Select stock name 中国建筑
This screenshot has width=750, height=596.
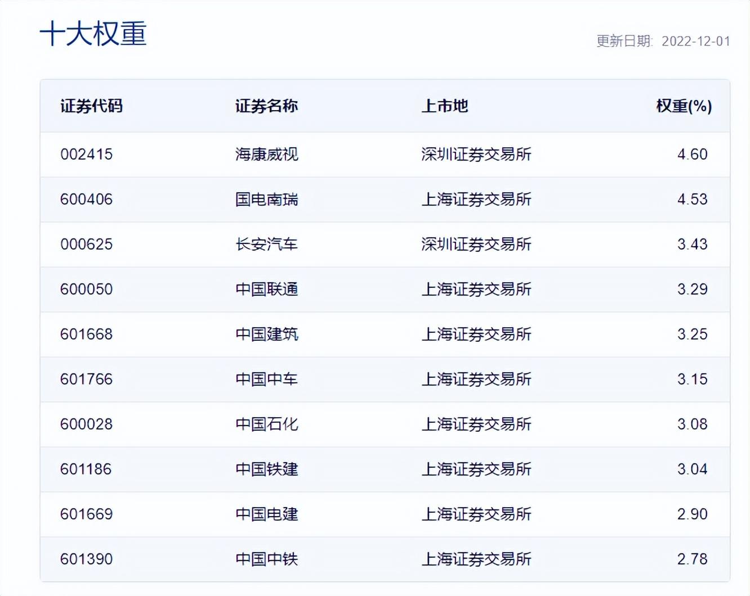pyautogui.click(x=266, y=334)
